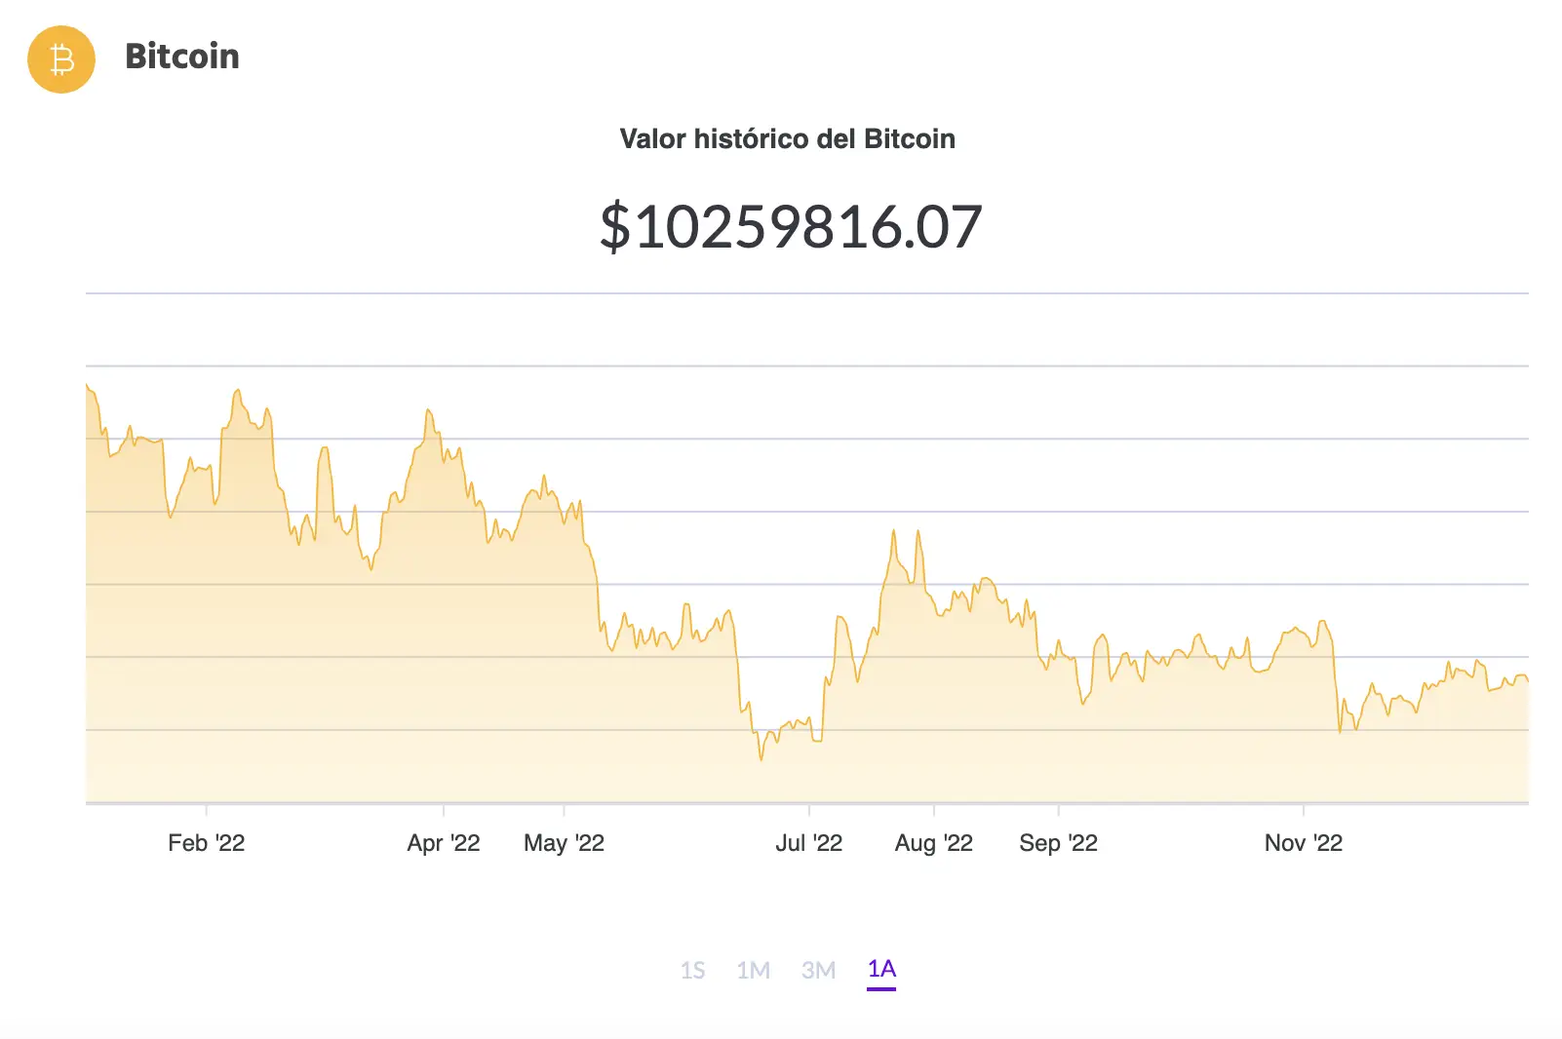Select the Jul '22 date label
Viewport: 1562px width, 1039px height.
pyautogui.click(x=810, y=842)
